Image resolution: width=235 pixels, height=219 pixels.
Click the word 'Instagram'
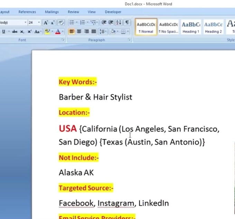point(116,203)
